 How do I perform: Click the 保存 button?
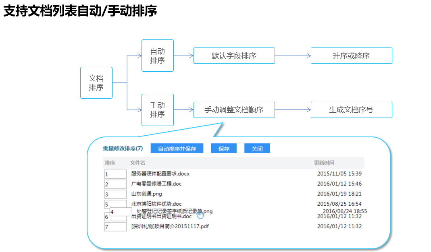point(224,149)
